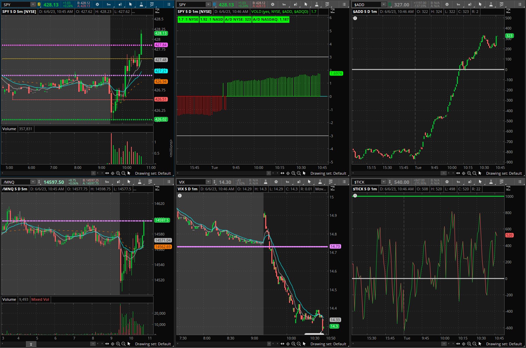
Task: Select the pointer tool below the SPY 5m chart
Action: click(x=129, y=173)
